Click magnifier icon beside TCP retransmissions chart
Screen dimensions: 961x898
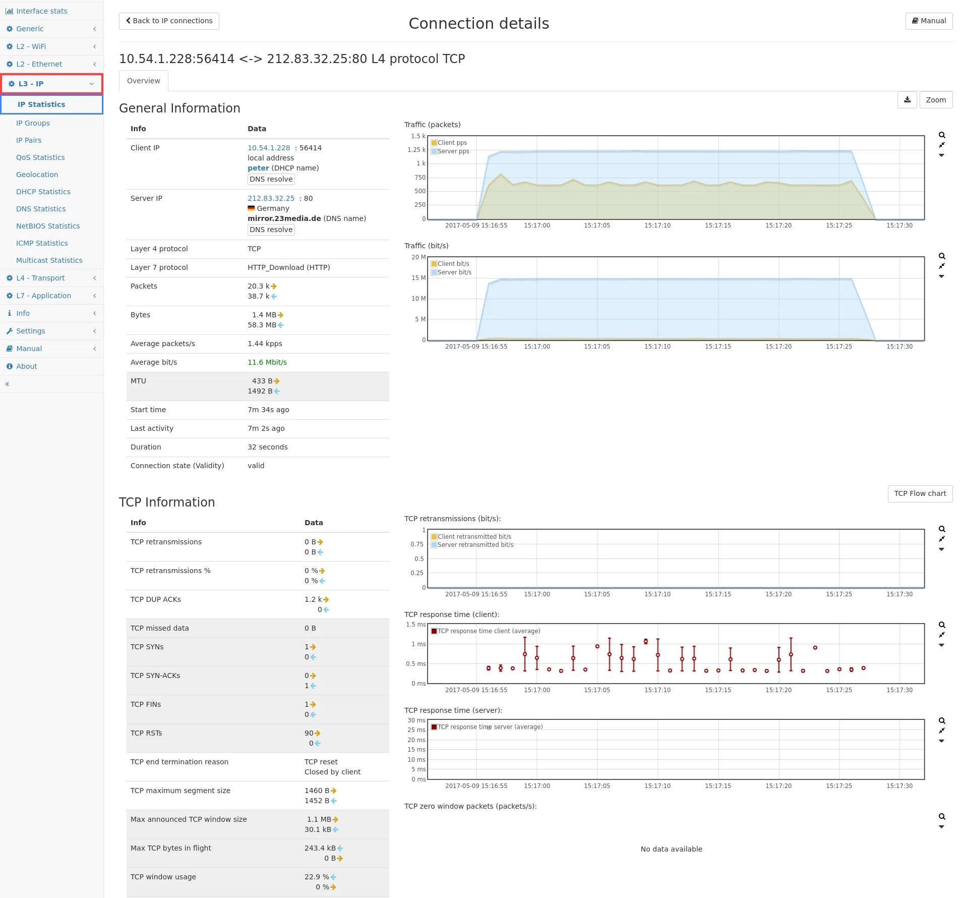click(x=941, y=529)
